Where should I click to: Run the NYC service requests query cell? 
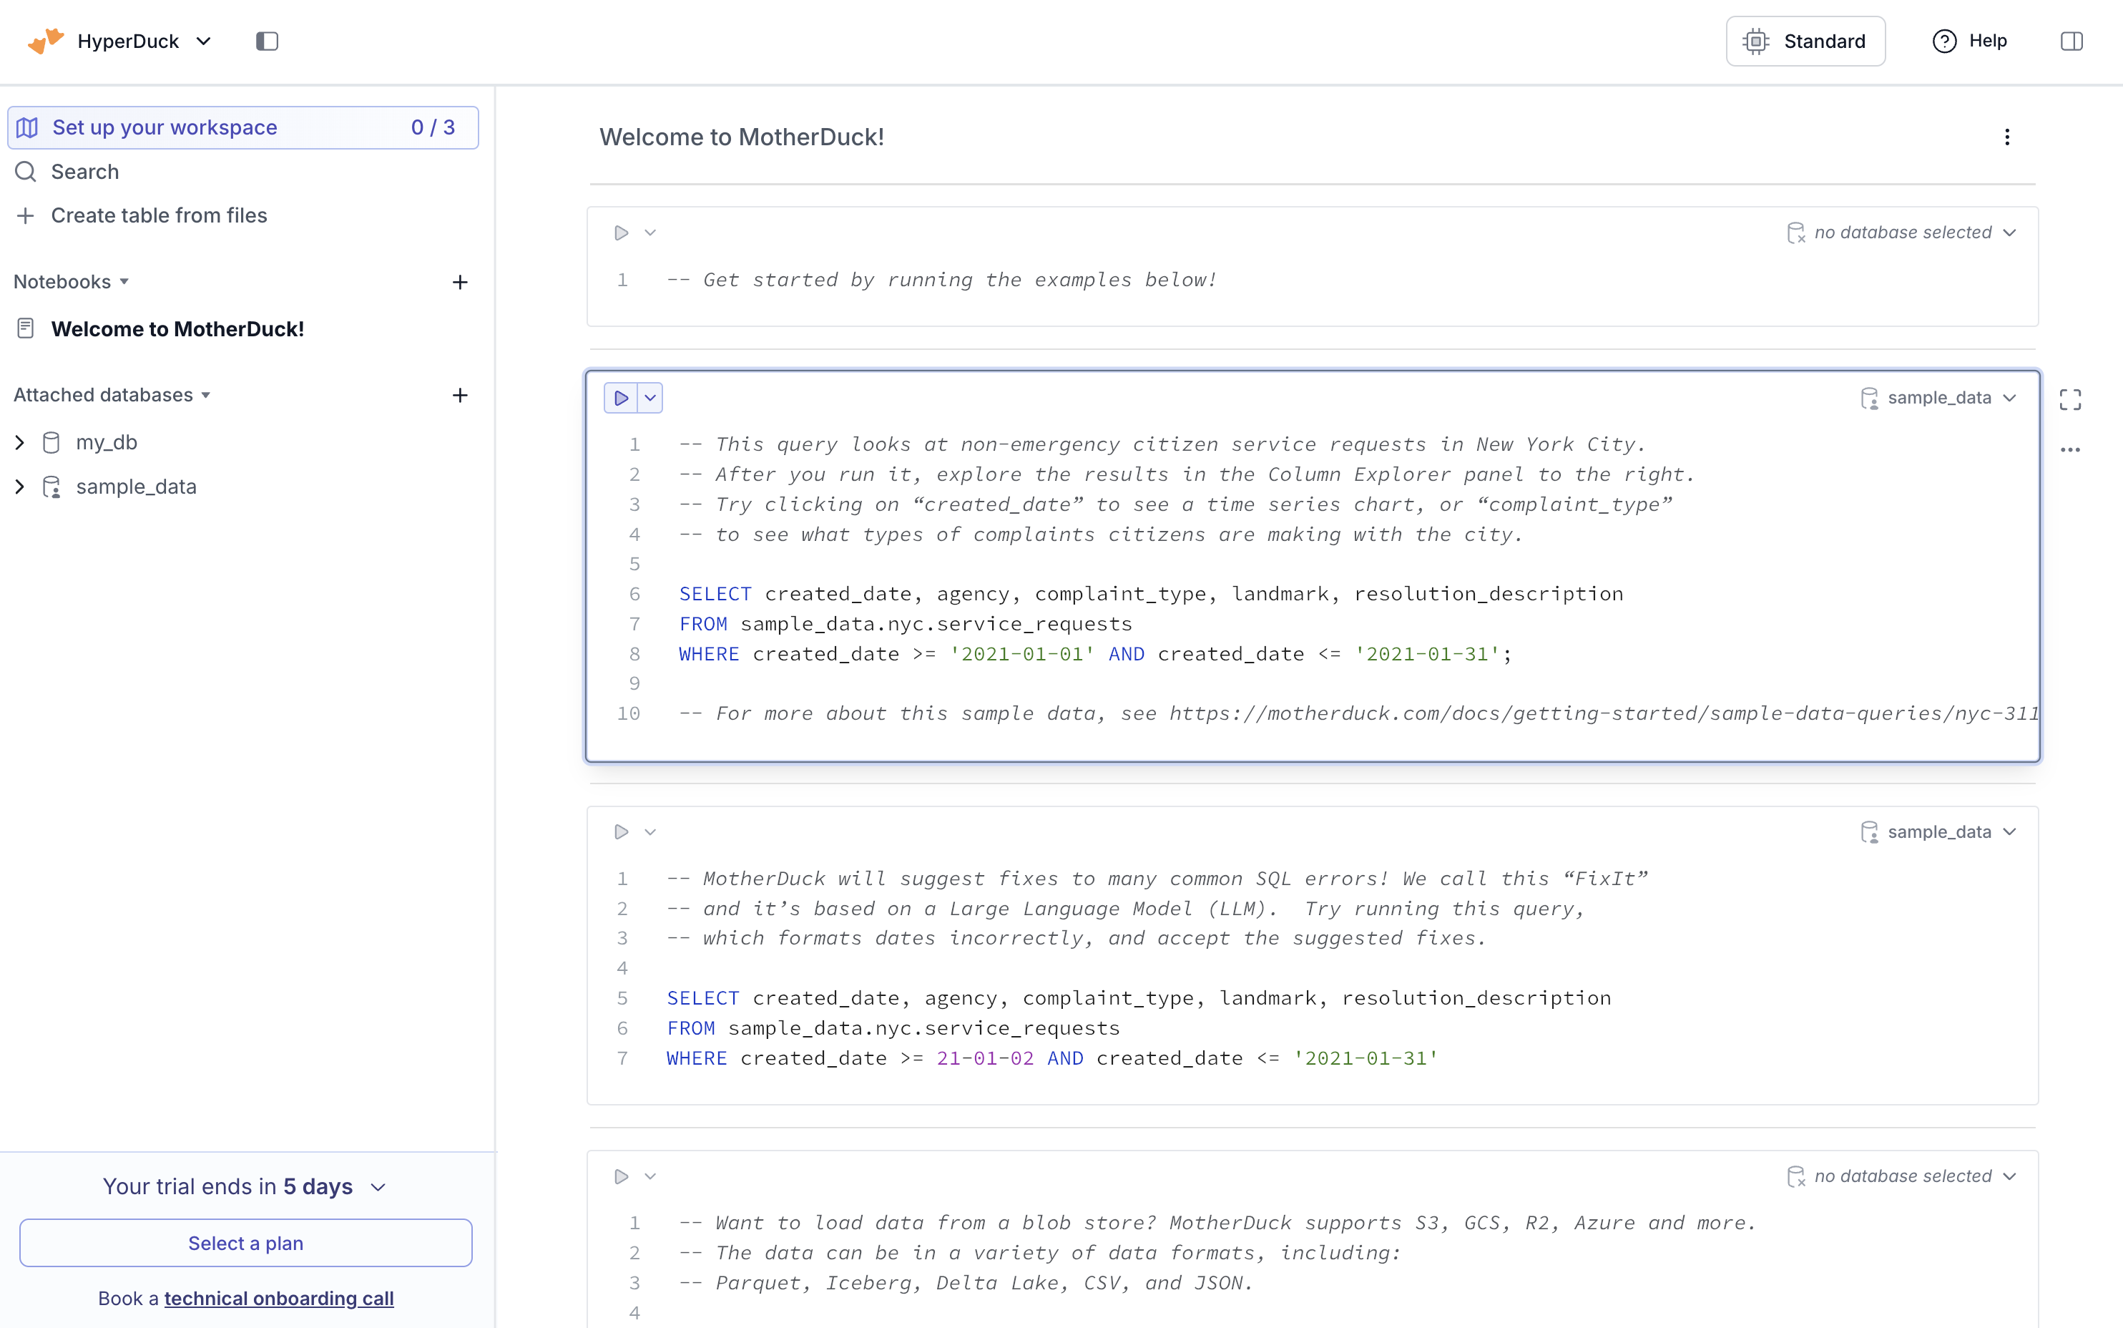[x=621, y=398]
